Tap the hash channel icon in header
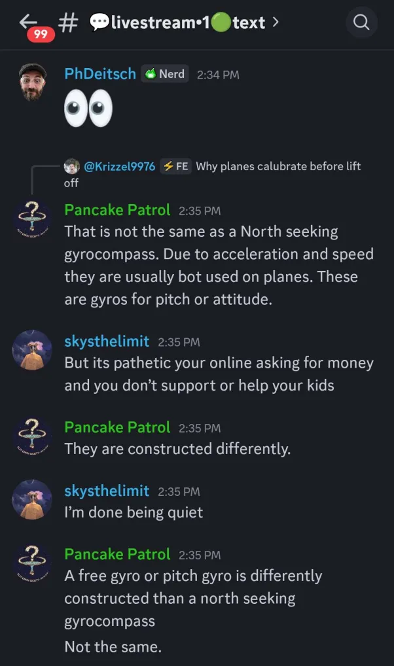This screenshot has height=666, width=394. click(67, 23)
